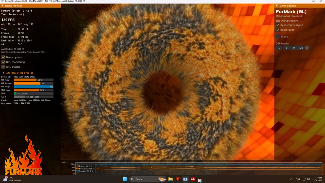
Task: Disable the background checkbox
Action: [278, 30]
